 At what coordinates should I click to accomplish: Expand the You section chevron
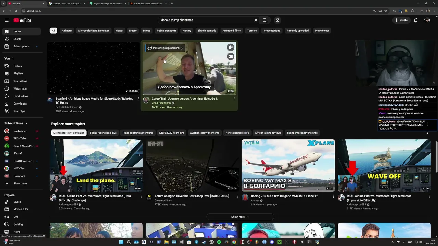[x=13, y=59]
